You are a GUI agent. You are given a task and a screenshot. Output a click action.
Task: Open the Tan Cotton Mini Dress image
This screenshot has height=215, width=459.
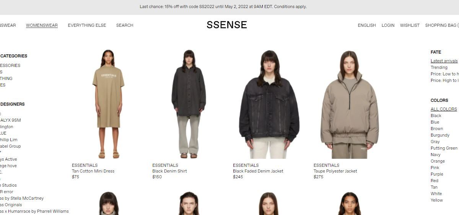click(x=108, y=104)
